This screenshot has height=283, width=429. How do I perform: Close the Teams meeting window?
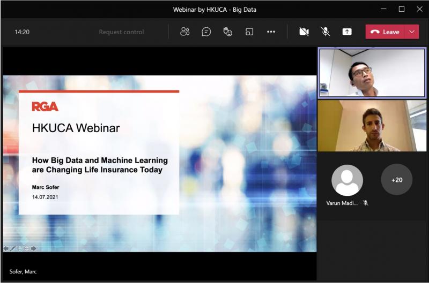point(419,9)
